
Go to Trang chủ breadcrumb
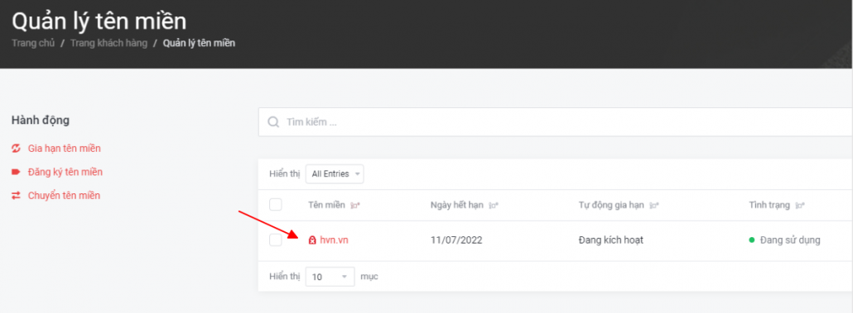33,44
